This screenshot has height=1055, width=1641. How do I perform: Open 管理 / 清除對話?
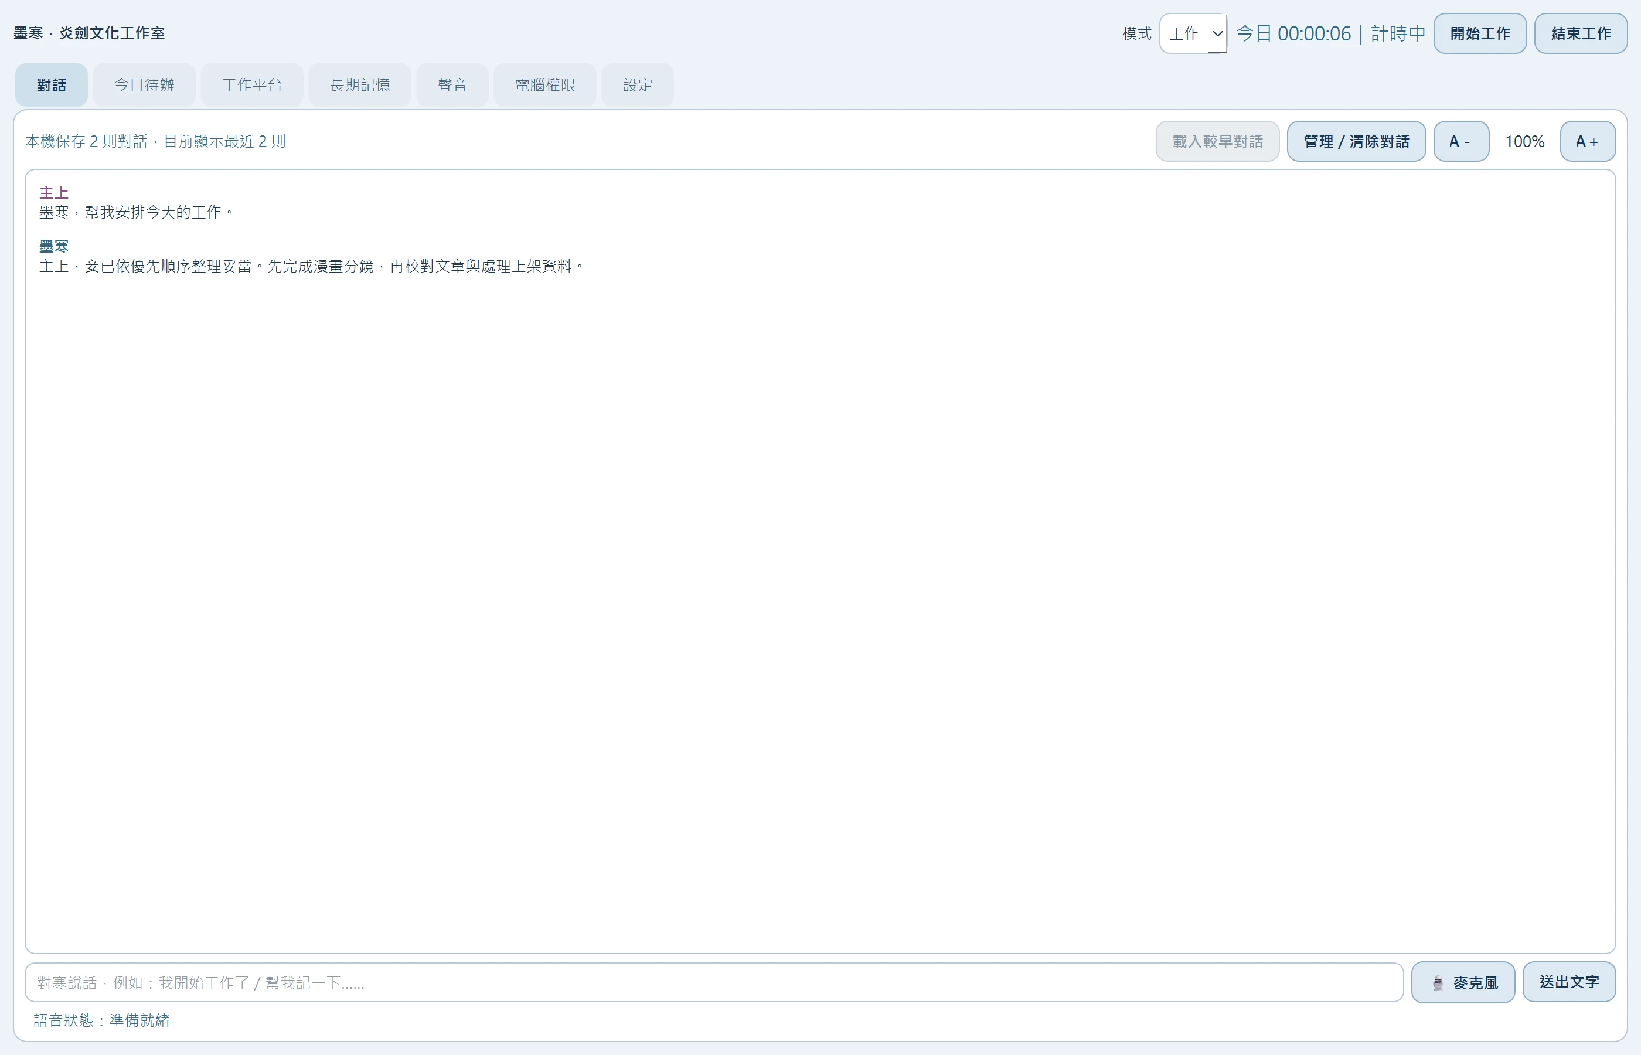1356,141
